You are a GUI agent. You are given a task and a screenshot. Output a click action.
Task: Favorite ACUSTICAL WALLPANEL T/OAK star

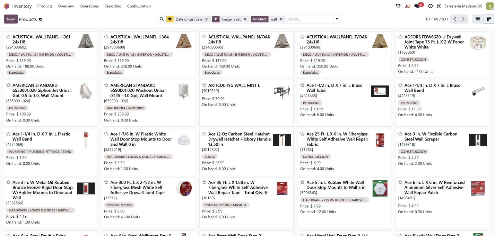click(302, 37)
